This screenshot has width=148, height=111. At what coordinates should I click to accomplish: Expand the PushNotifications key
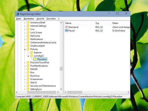[x=25, y=66]
